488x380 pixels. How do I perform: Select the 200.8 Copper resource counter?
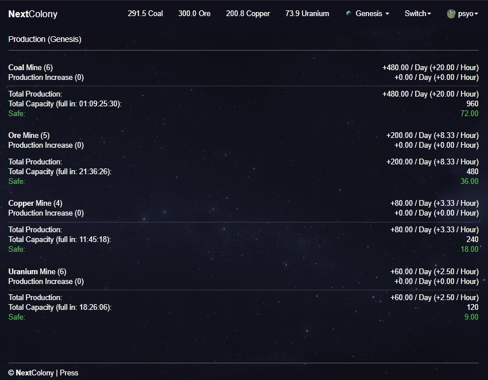pos(247,13)
